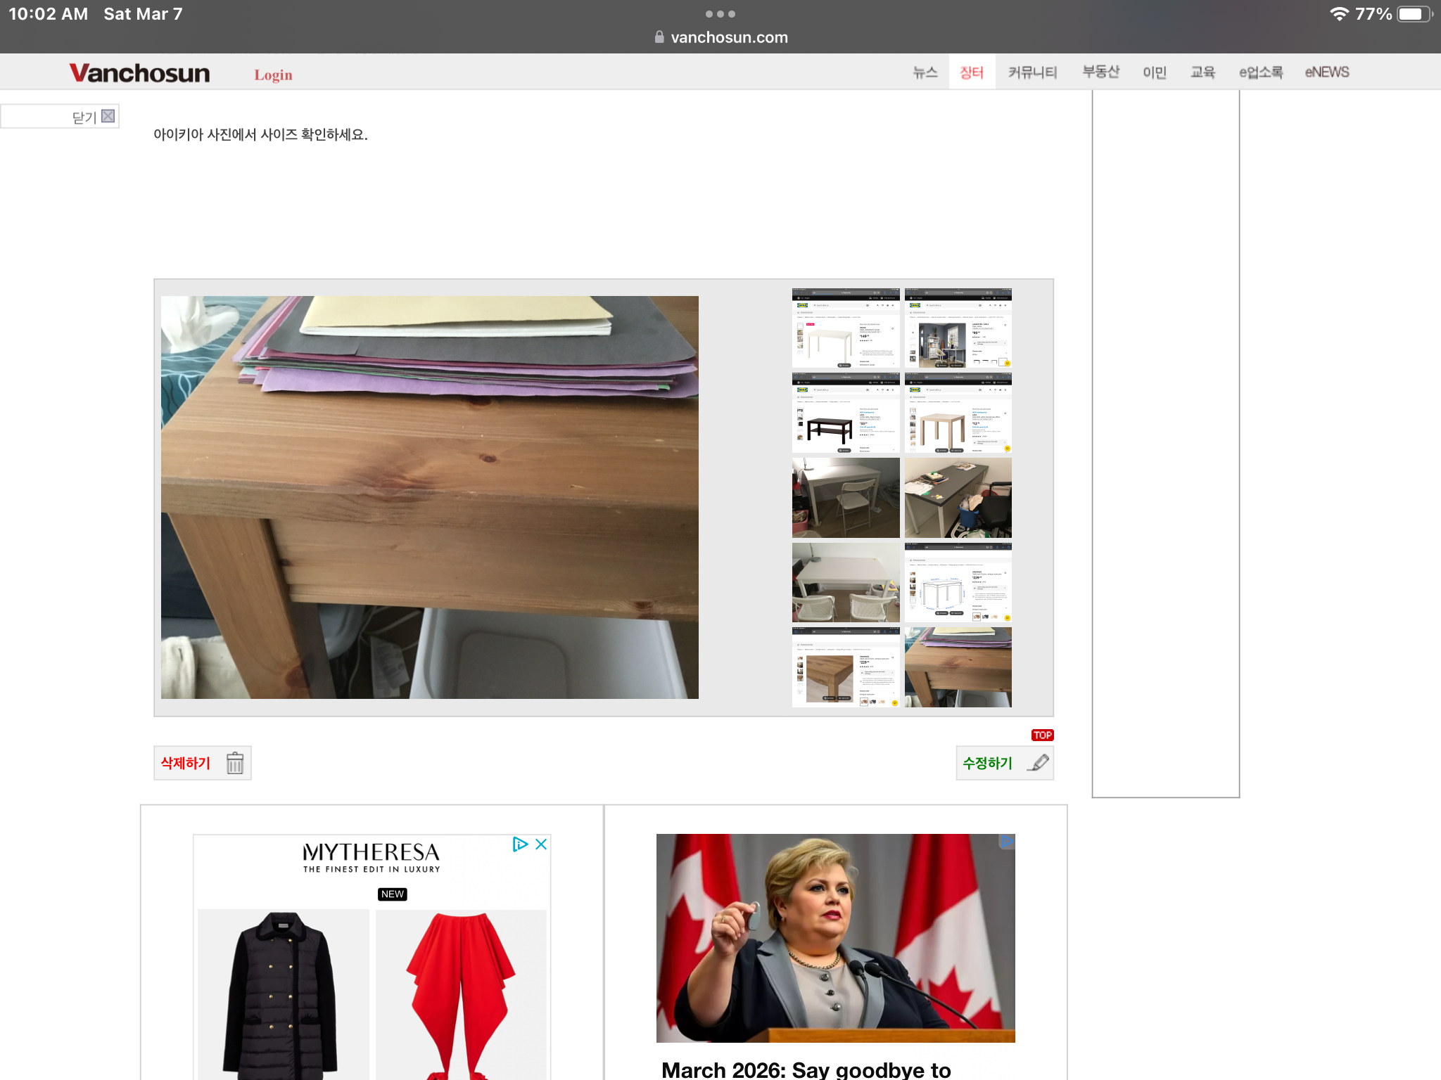Select the 장터 tab

coord(972,72)
